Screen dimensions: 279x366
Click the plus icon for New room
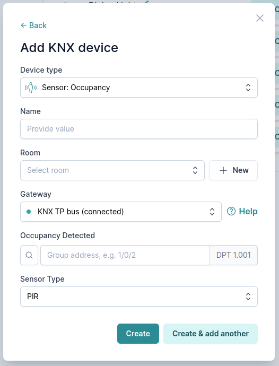[x=223, y=170]
